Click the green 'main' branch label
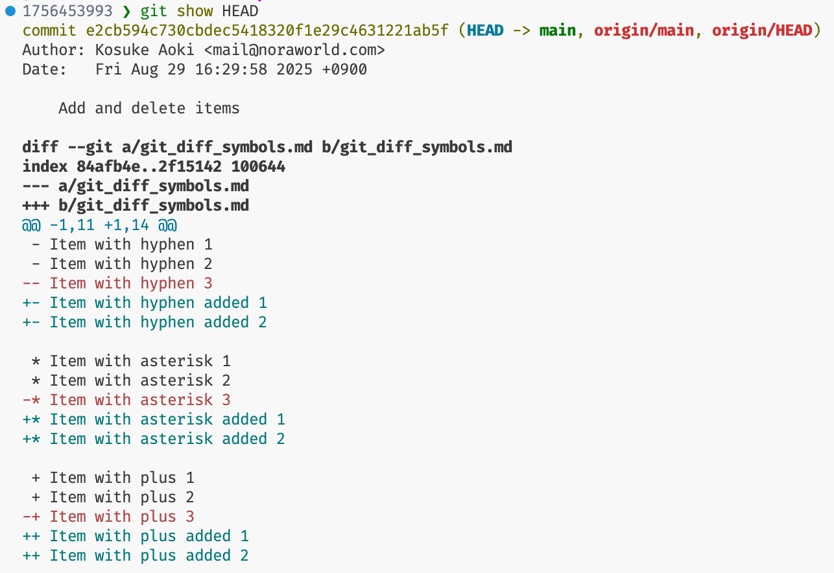Image resolution: width=834 pixels, height=573 pixels. 556,30
